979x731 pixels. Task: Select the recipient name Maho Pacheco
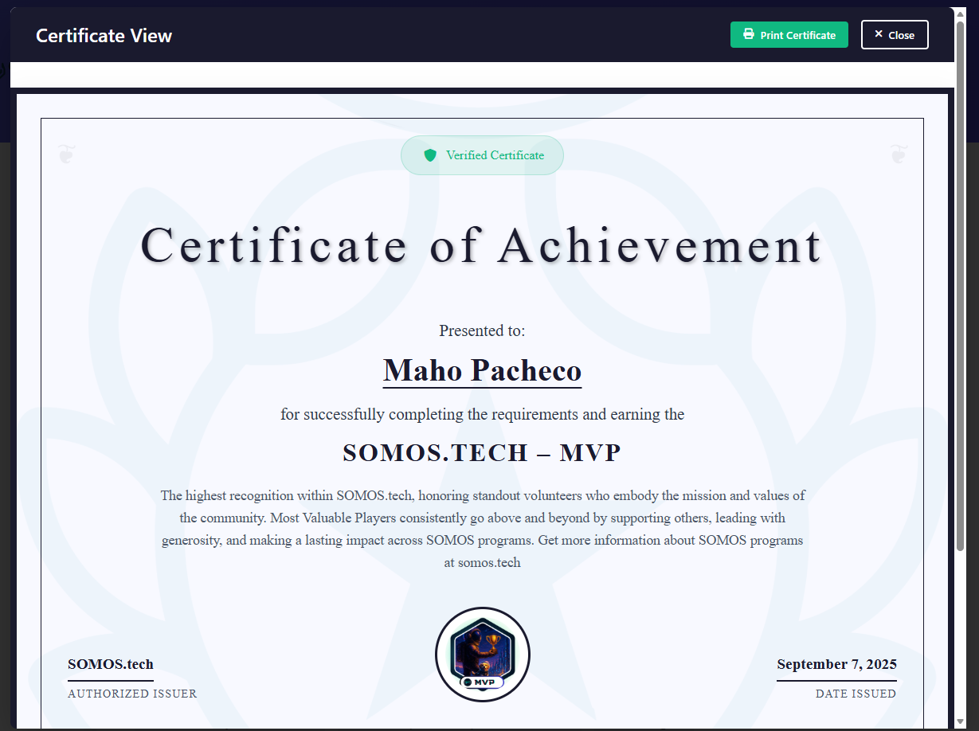(482, 370)
